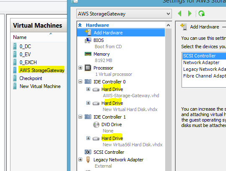Viewport: 226px width, 171px height.
Task: Select AWS StorageGateway in Virtual Machines list
Action: tap(42, 70)
